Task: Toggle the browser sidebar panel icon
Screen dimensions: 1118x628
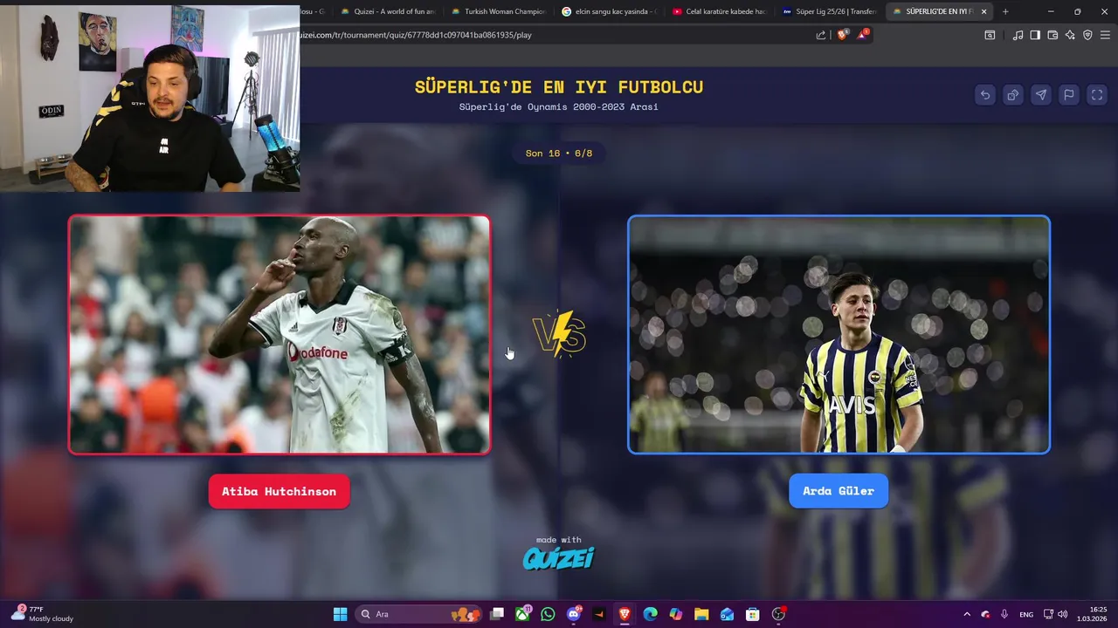Action: (1035, 35)
